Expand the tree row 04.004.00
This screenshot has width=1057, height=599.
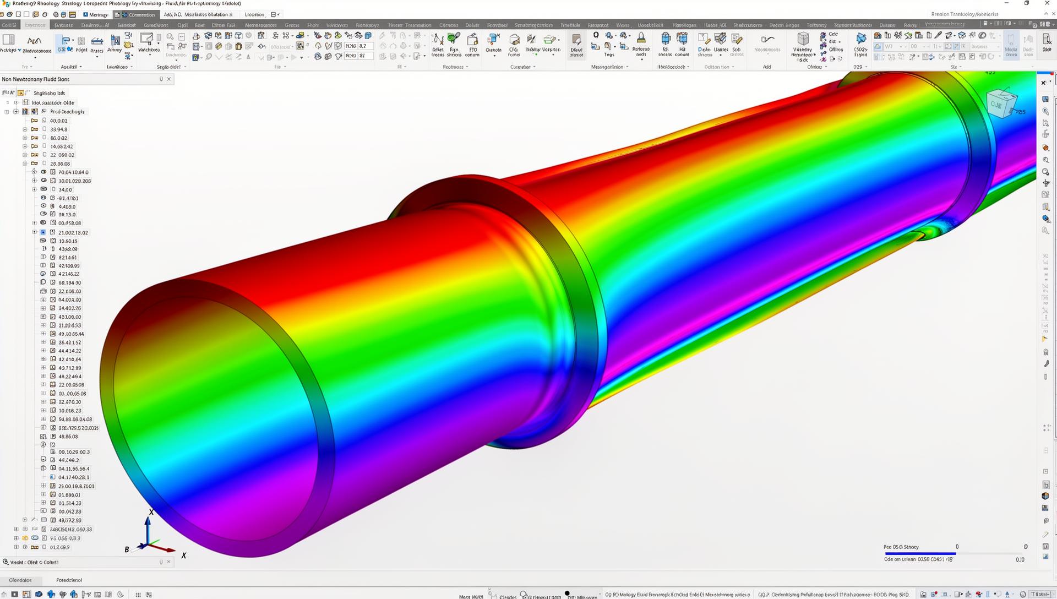point(43,300)
